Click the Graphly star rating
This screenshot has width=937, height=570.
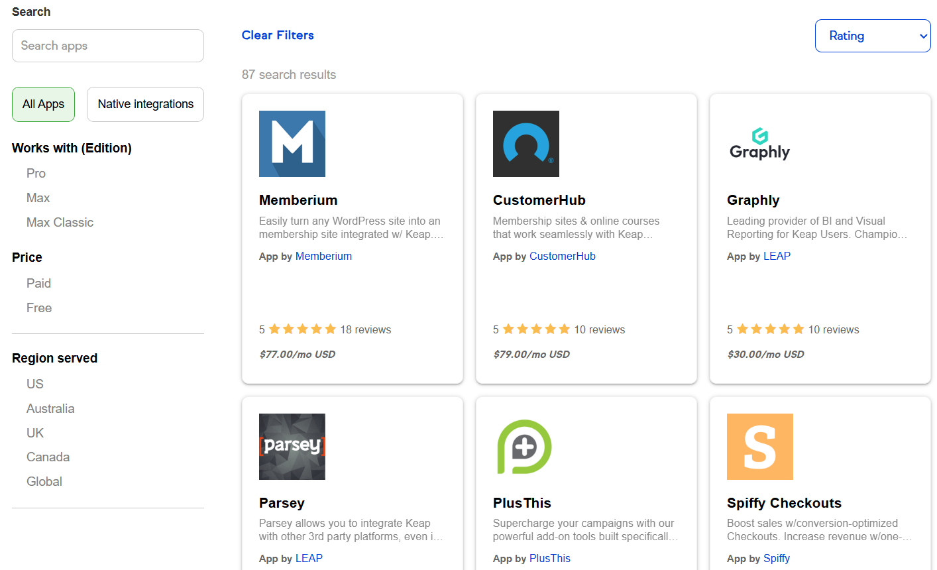pyautogui.click(x=770, y=329)
